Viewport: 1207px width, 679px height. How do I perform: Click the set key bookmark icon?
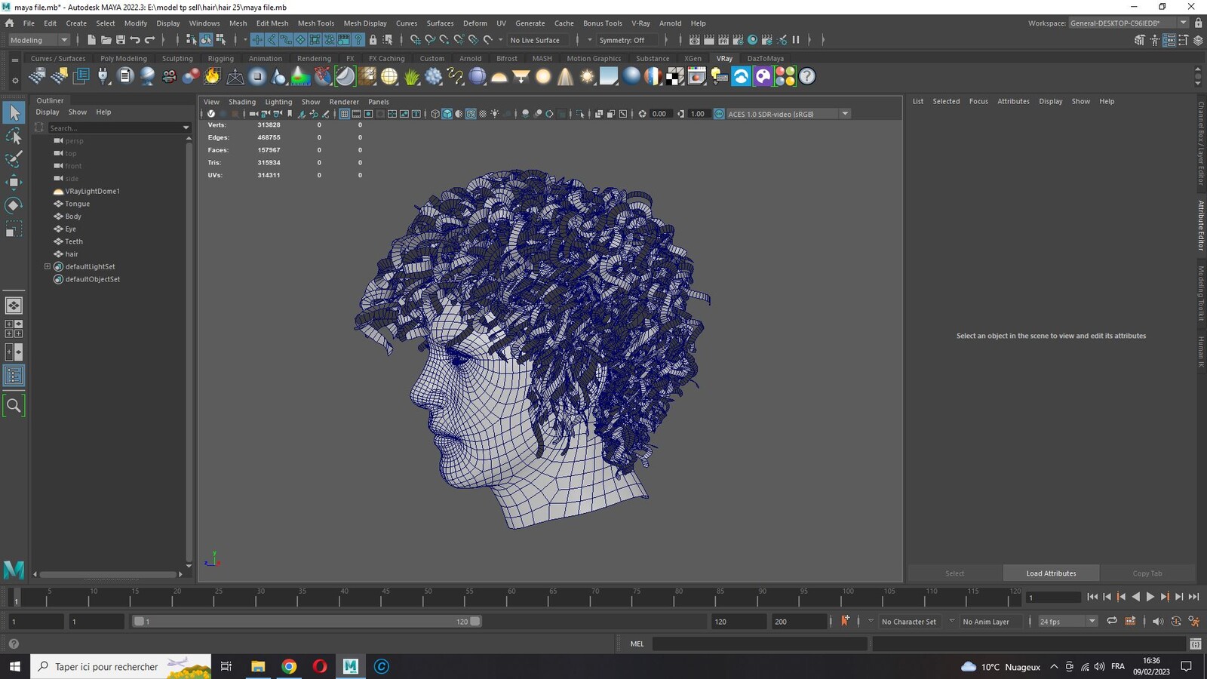pyautogui.click(x=845, y=621)
